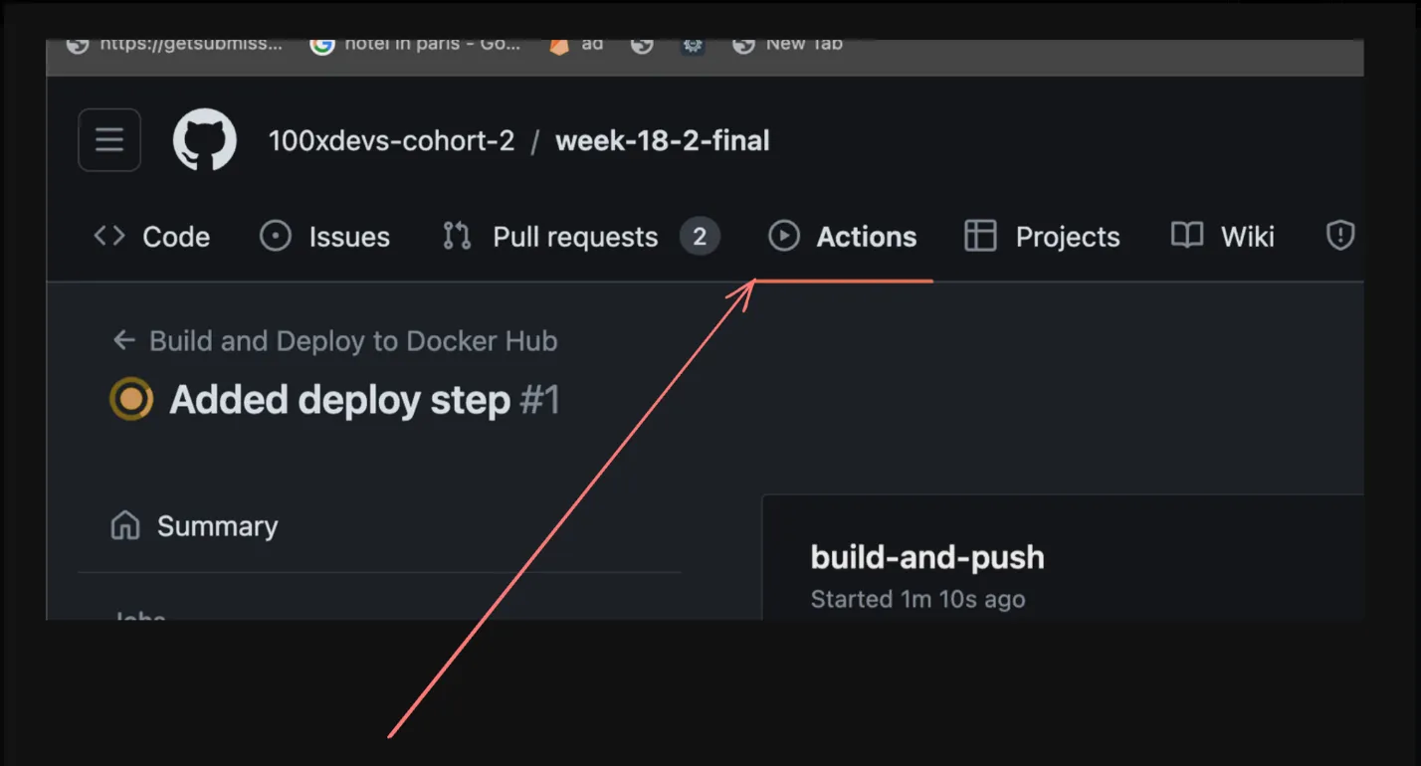This screenshot has width=1421, height=766.
Task: Open the Projects tab
Action: (1042, 237)
